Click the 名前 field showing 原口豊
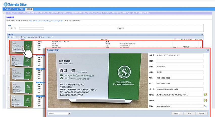The width and height of the screenshot is (215, 117). [180, 72]
